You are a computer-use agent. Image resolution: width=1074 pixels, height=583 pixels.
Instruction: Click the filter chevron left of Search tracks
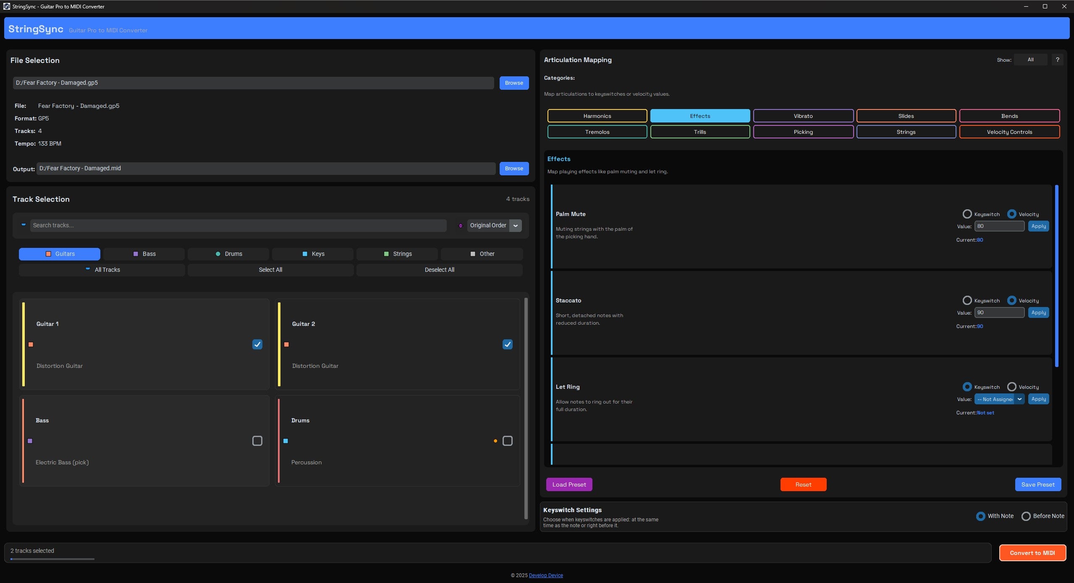tap(24, 224)
